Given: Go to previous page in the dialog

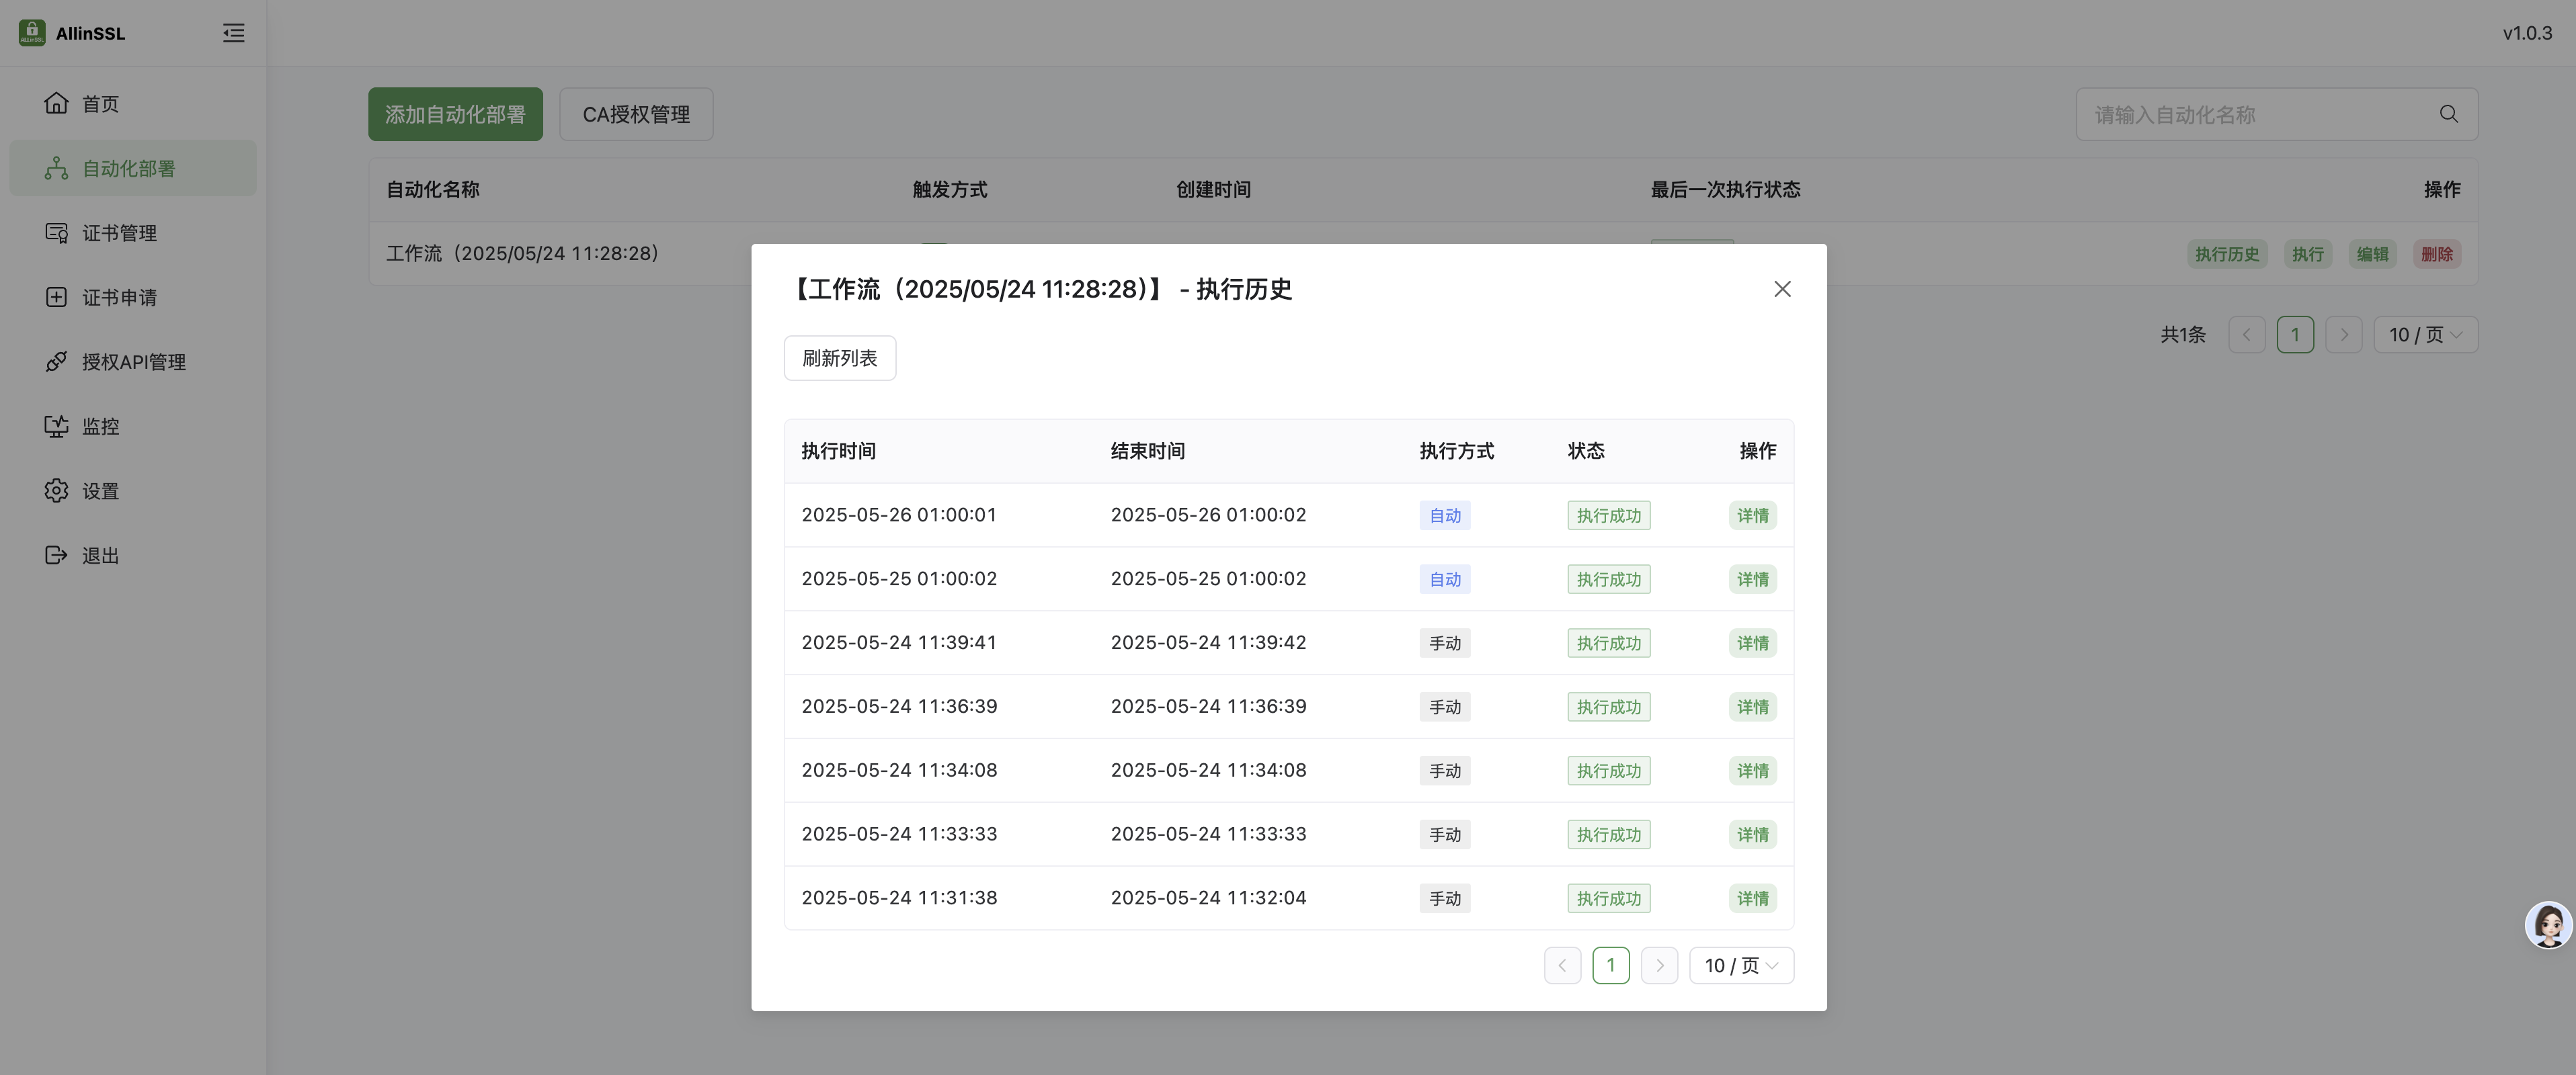Looking at the screenshot, I should click(x=1562, y=965).
